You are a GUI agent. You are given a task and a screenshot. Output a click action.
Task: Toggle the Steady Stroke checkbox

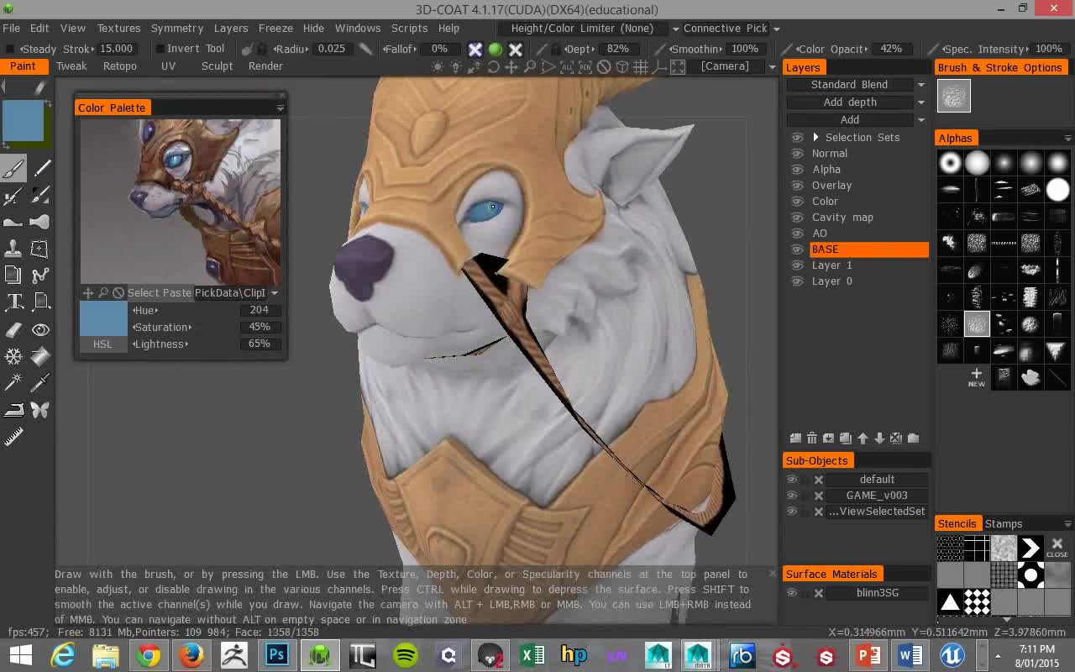point(11,49)
